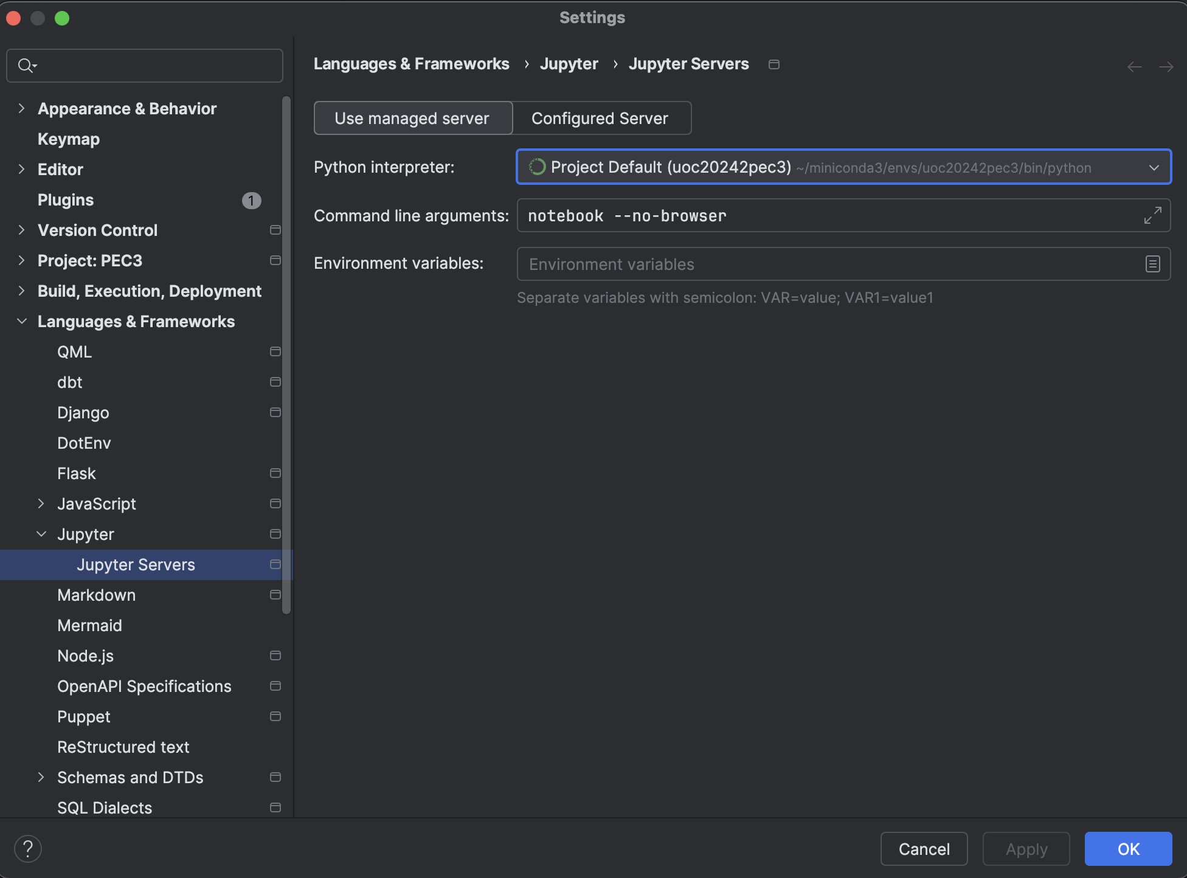The height and width of the screenshot is (878, 1187).
Task: Expand the Project: PEC3 section
Action: click(x=22, y=260)
